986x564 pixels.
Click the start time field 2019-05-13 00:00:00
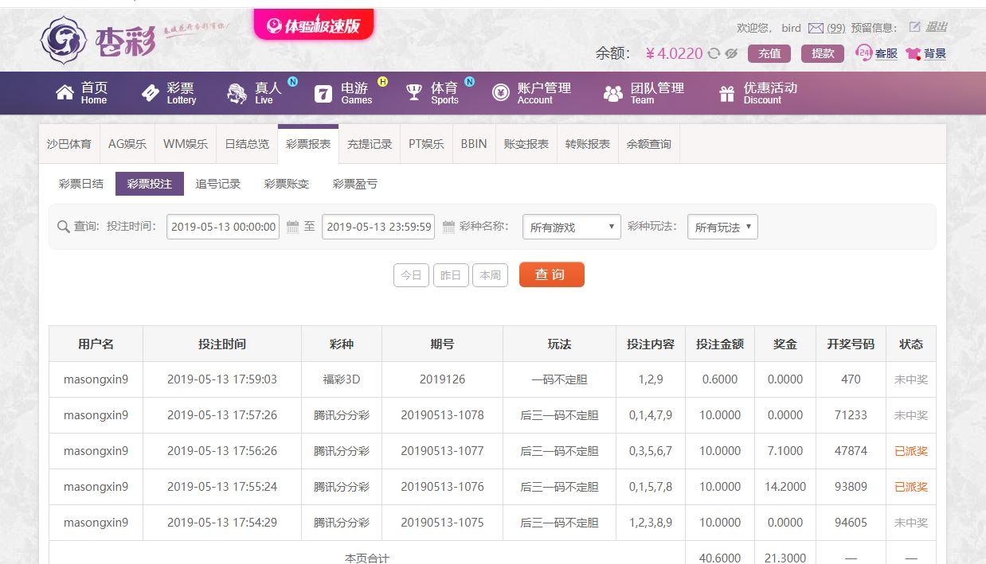pyautogui.click(x=223, y=227)
